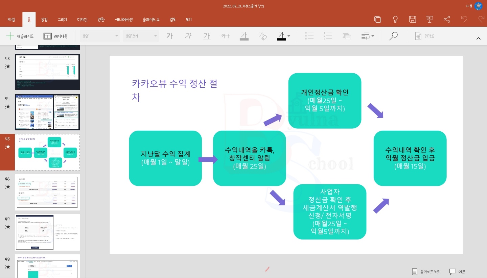Open the slideshow presentation icon
Image resolution: width=487 pixels, height=278 pixels.
tap(430, 19)
